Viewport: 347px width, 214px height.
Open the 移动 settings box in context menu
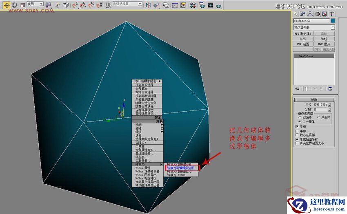162,125
